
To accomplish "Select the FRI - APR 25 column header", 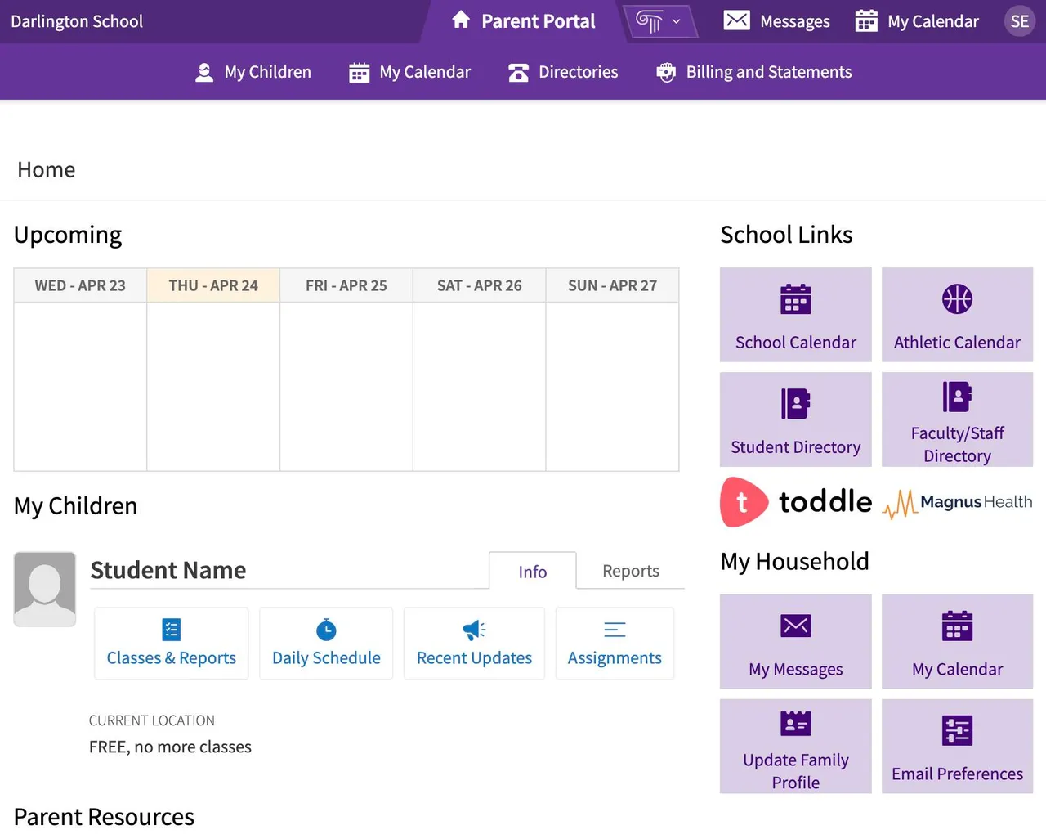I will pos(346,285).
